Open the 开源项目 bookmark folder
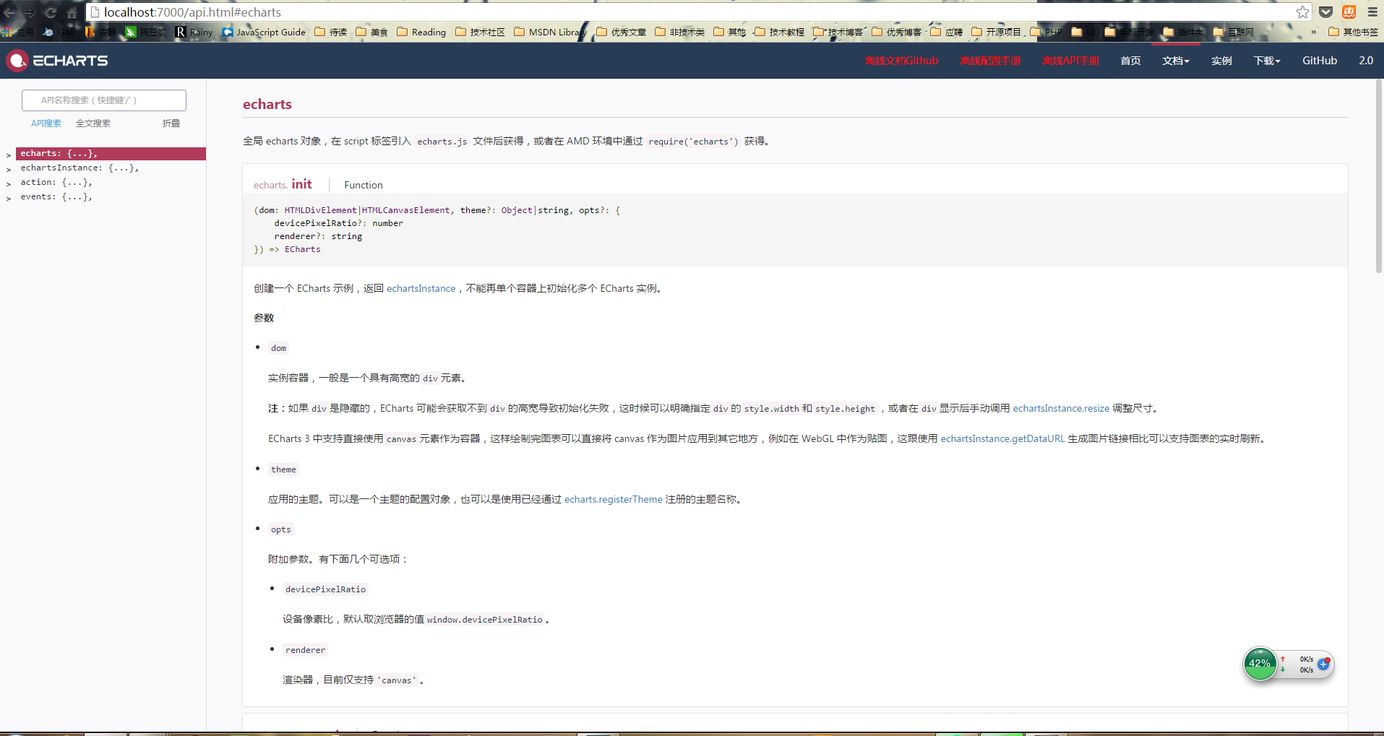Image resolution: width=1384 pixels, height=736 pixels. [996, 32]
